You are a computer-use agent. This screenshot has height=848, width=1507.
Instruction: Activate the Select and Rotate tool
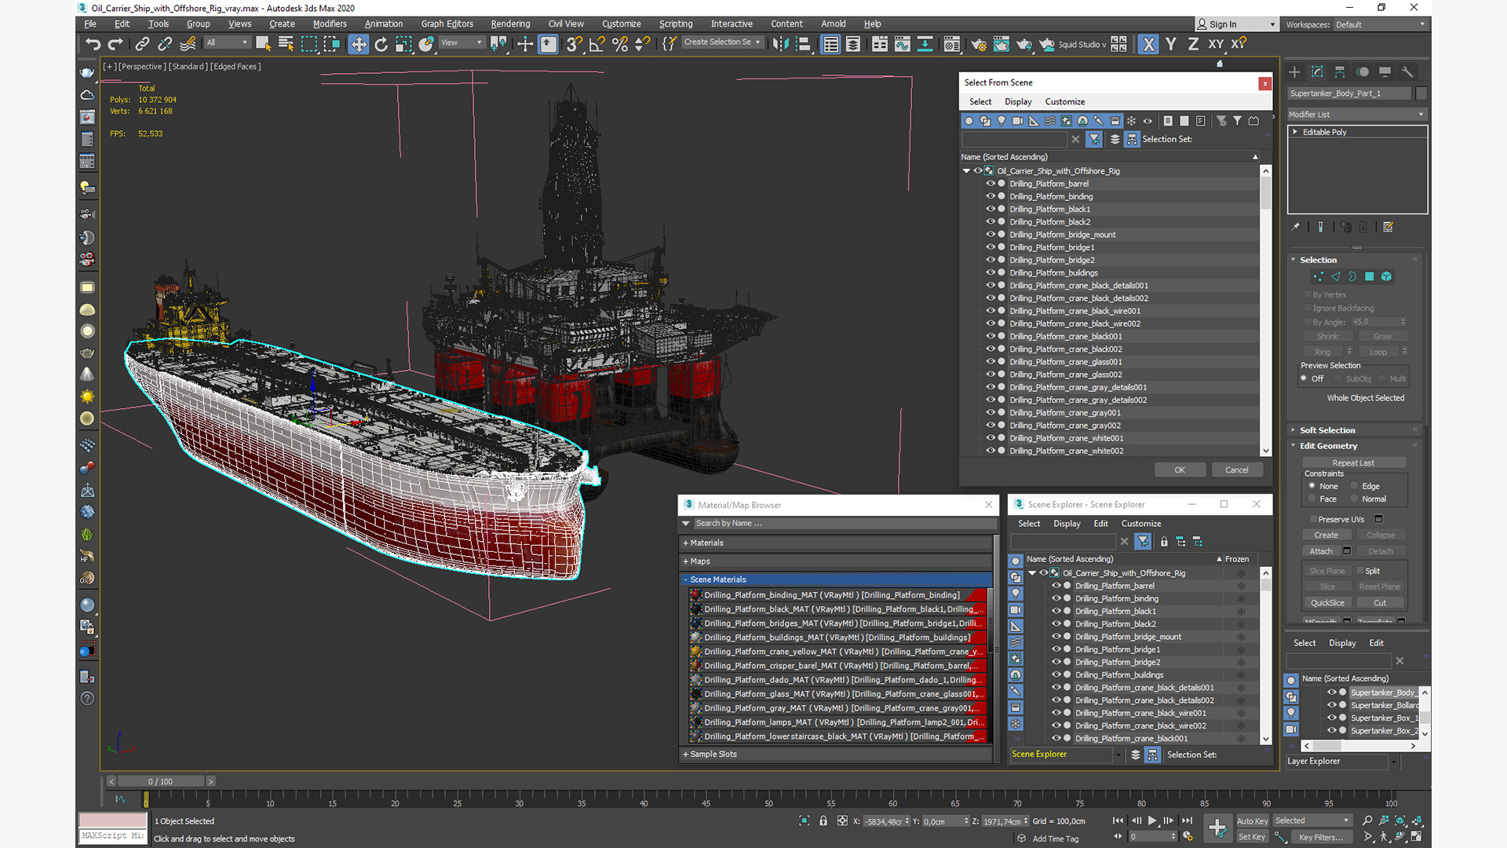tap(381, 44)
